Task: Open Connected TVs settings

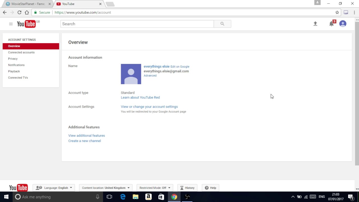Action: pos(18,78)
